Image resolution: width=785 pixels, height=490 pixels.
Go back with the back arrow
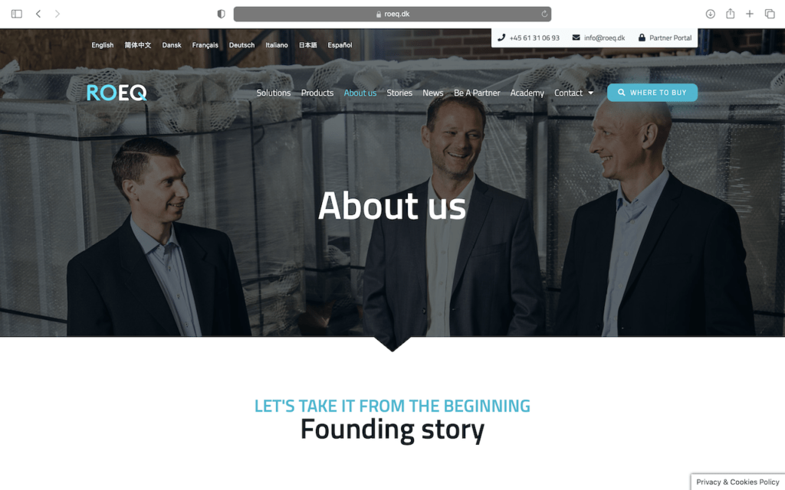point(38,14)
